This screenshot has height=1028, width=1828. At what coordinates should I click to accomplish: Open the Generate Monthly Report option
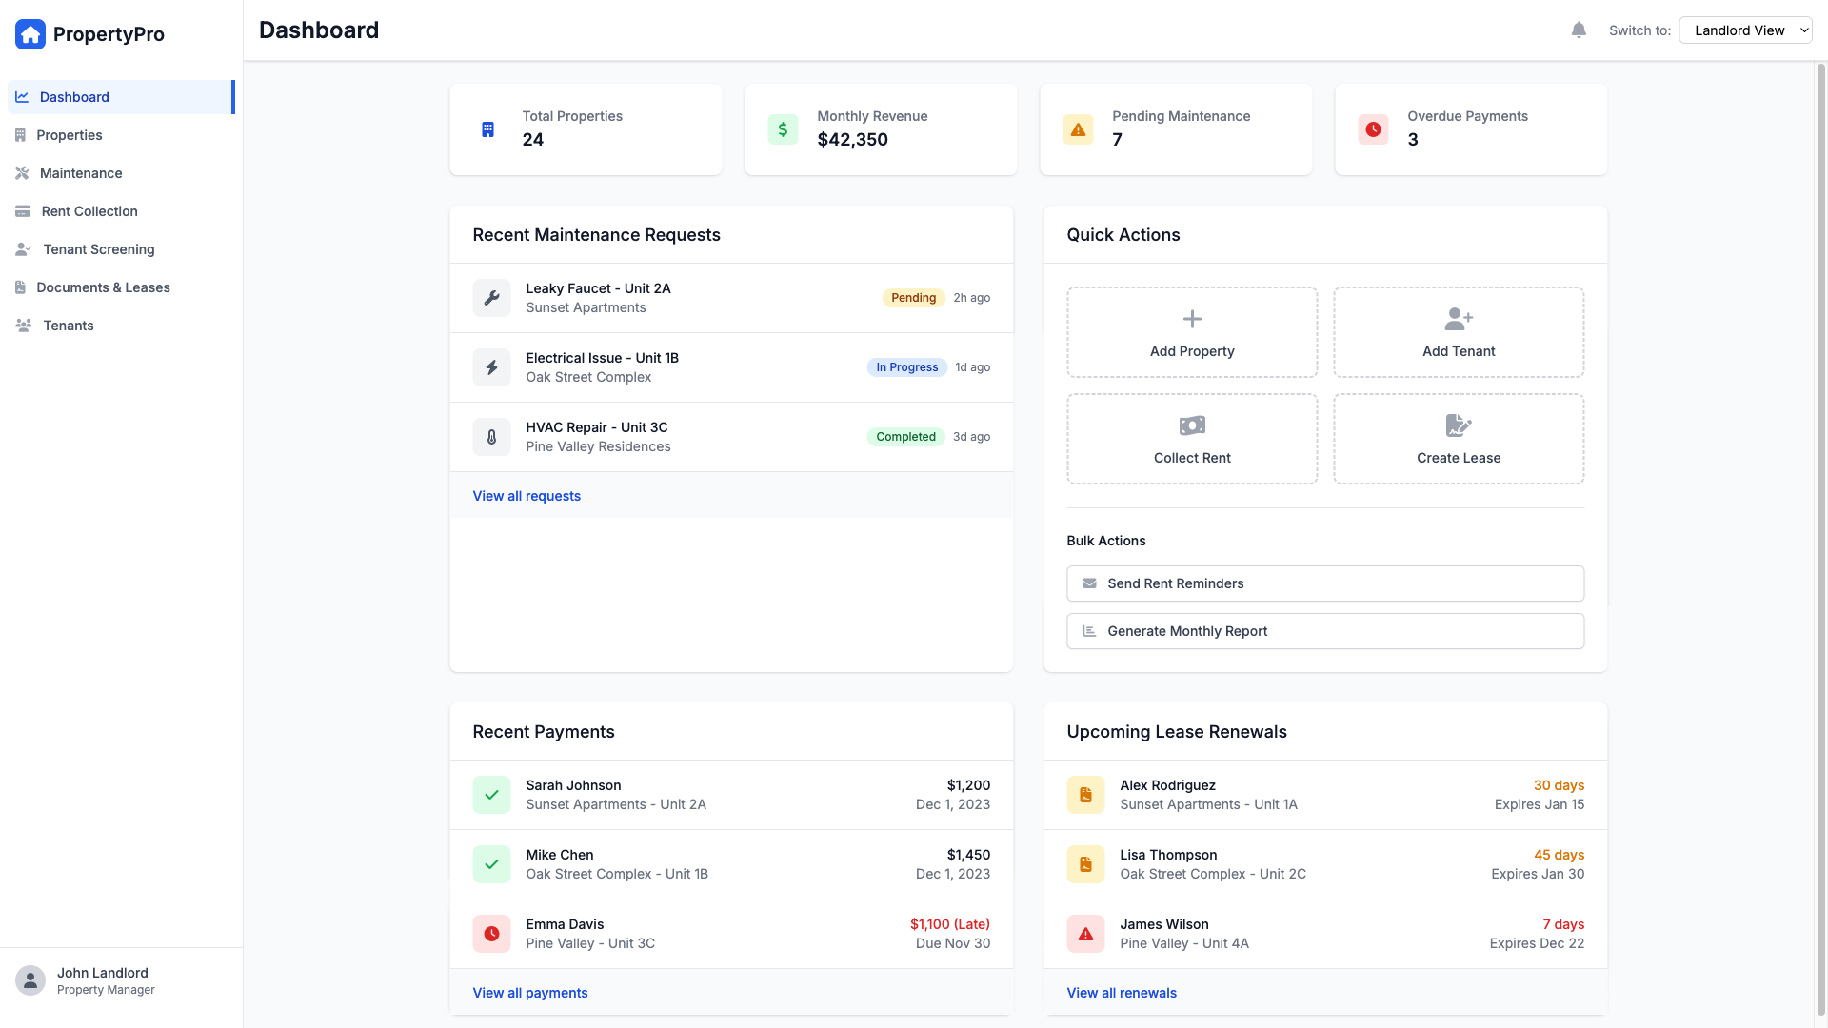click(x=1325, y=630)
